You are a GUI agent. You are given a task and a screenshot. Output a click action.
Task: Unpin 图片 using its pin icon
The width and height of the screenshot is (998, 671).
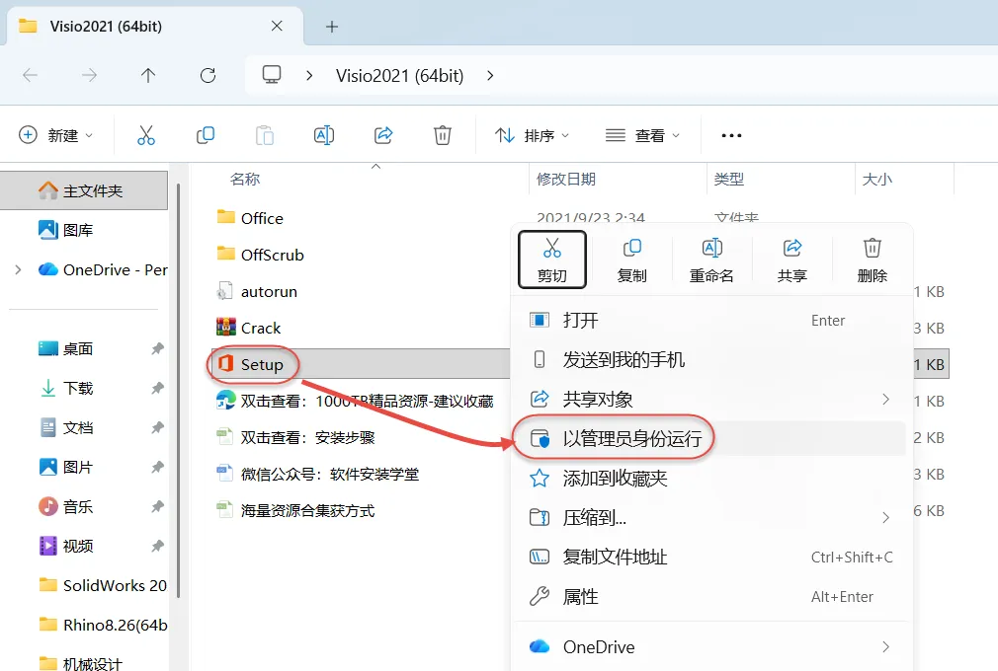tap(158, 467)
